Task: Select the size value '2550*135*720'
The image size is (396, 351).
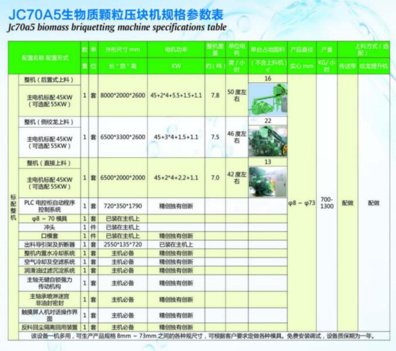Action: pyautogui.click(x=123, y=245)
